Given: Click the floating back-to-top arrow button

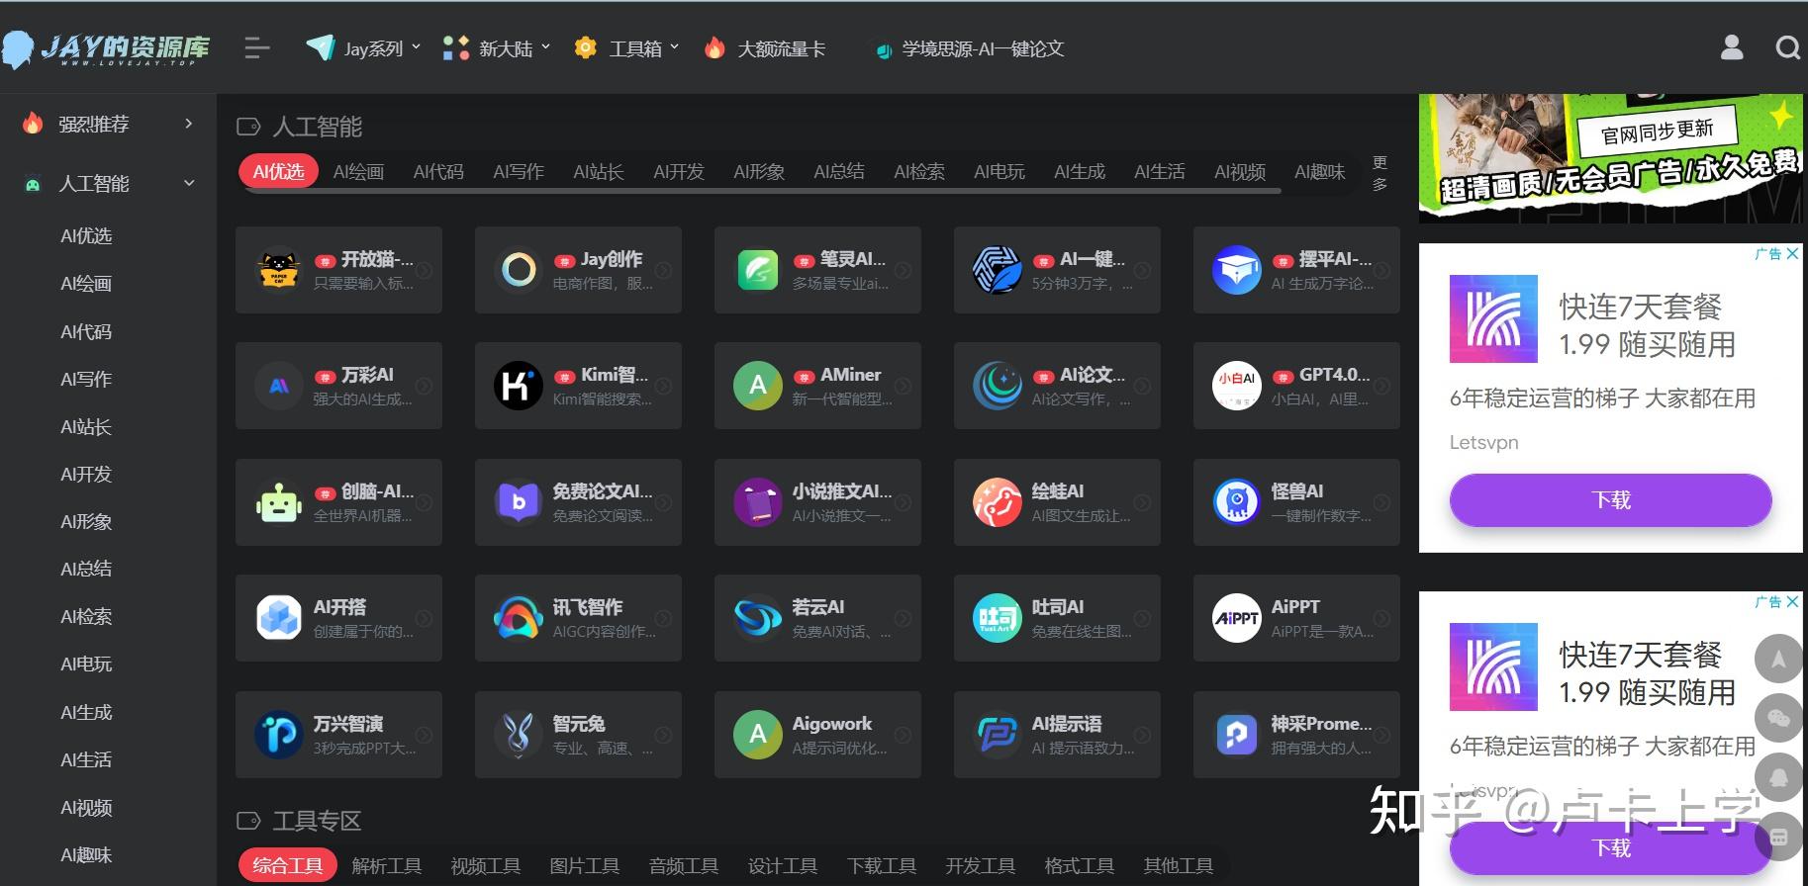Looking at the screenshot, I should tap(1778, 659).
